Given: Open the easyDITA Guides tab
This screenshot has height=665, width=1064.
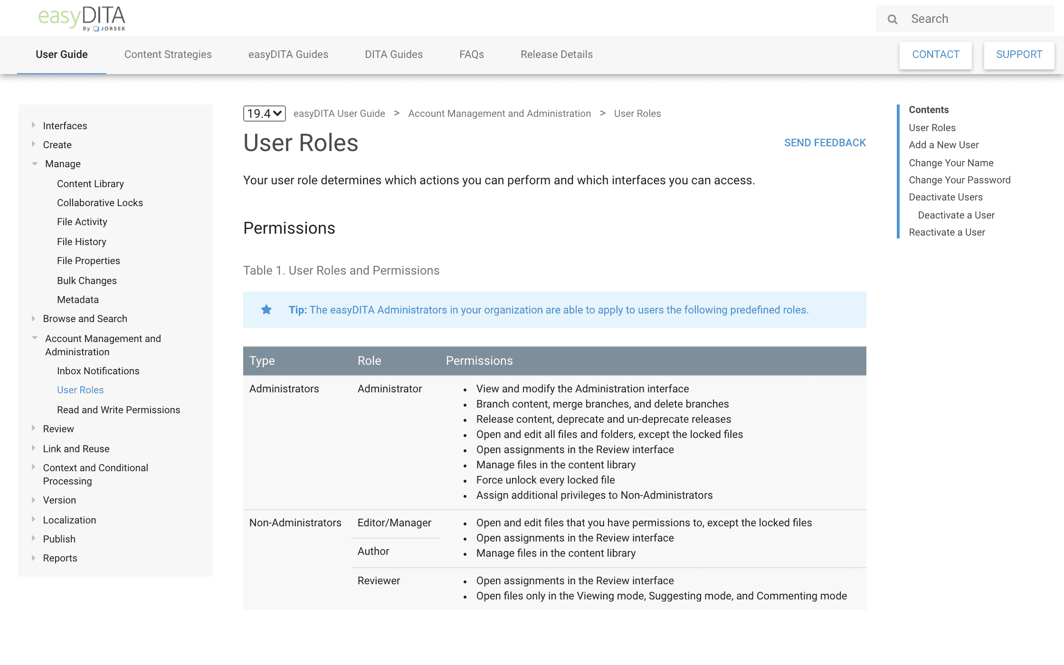Looking at the screenshot, I should tap(288, 55).
